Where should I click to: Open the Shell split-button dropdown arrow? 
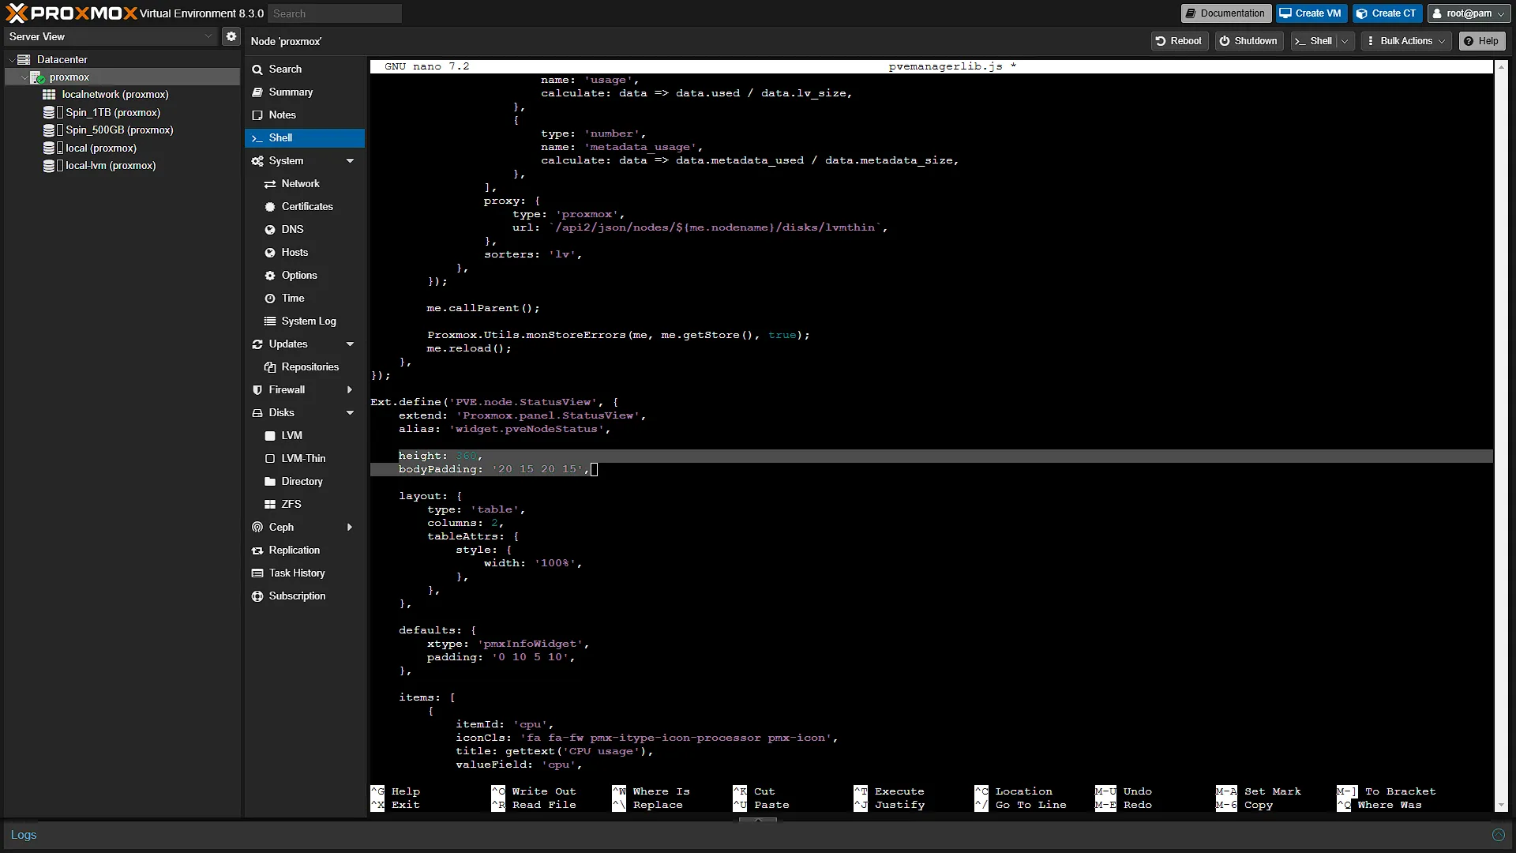point(1345,41)
